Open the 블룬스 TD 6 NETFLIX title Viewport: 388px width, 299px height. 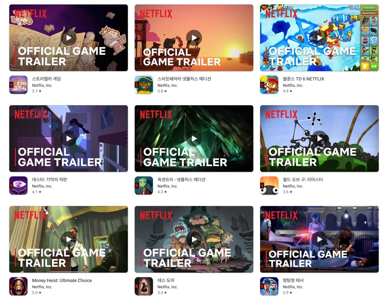click(x=303, y=79)
